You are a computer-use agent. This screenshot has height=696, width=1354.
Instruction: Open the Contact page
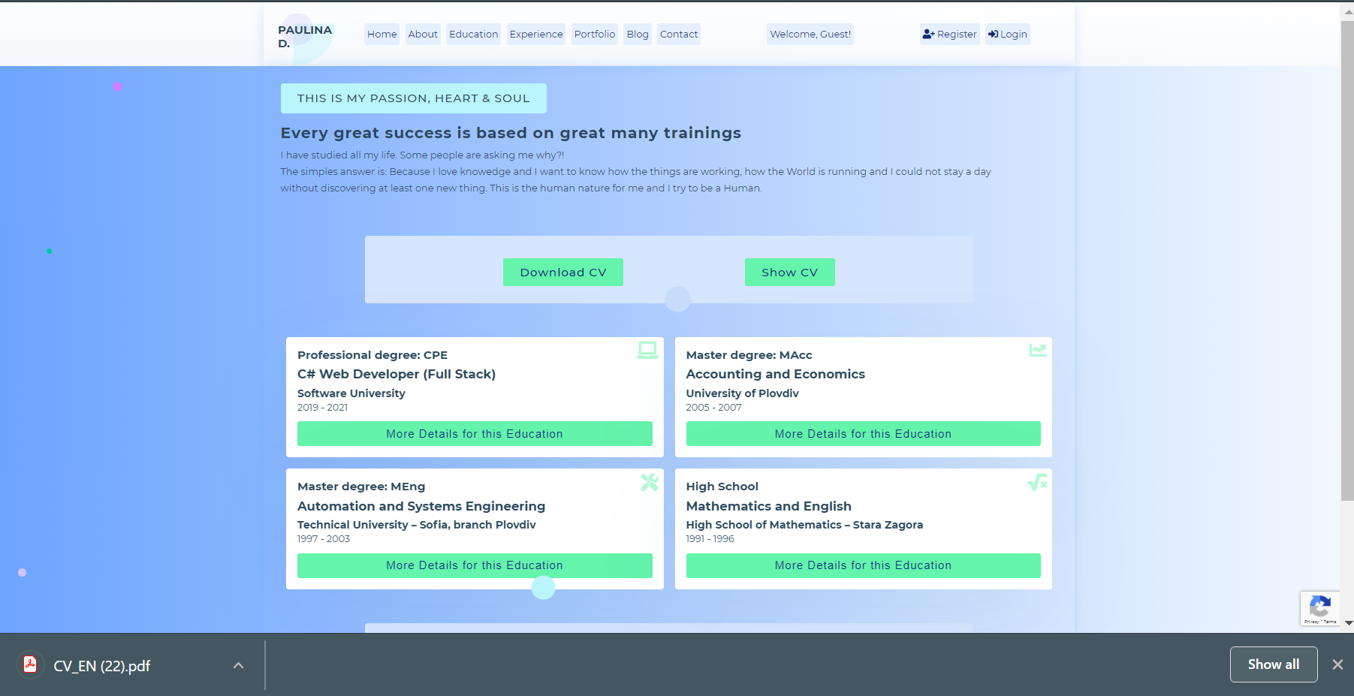point(678,34)
